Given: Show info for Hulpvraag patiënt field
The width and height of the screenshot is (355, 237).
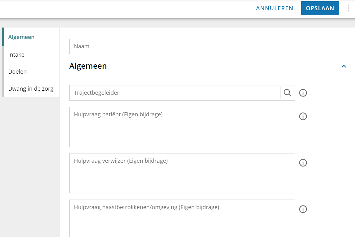Looking at the screenshot, I should point(303,116).
